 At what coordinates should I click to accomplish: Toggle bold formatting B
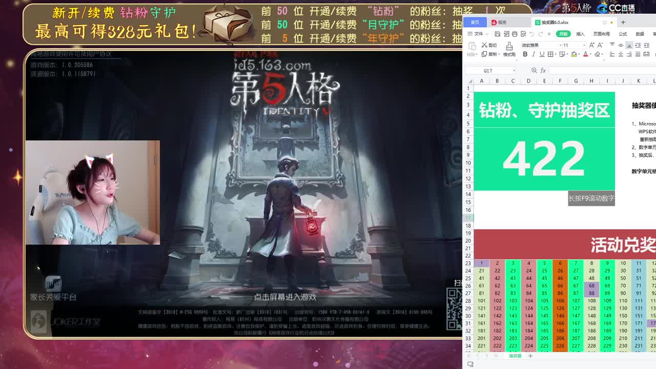click(525, 54)
